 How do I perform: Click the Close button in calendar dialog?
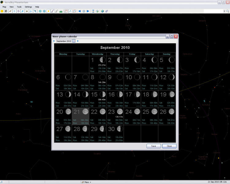(x=169, y=146)
